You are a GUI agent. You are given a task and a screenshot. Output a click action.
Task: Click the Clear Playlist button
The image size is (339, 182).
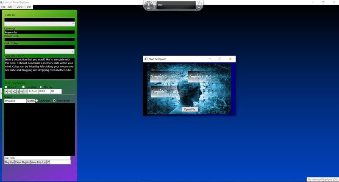pos(22,162)
